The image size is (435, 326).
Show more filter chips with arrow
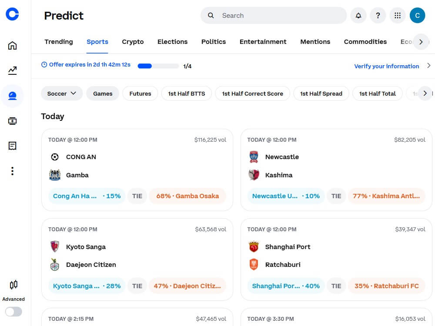tap(425, 93)
